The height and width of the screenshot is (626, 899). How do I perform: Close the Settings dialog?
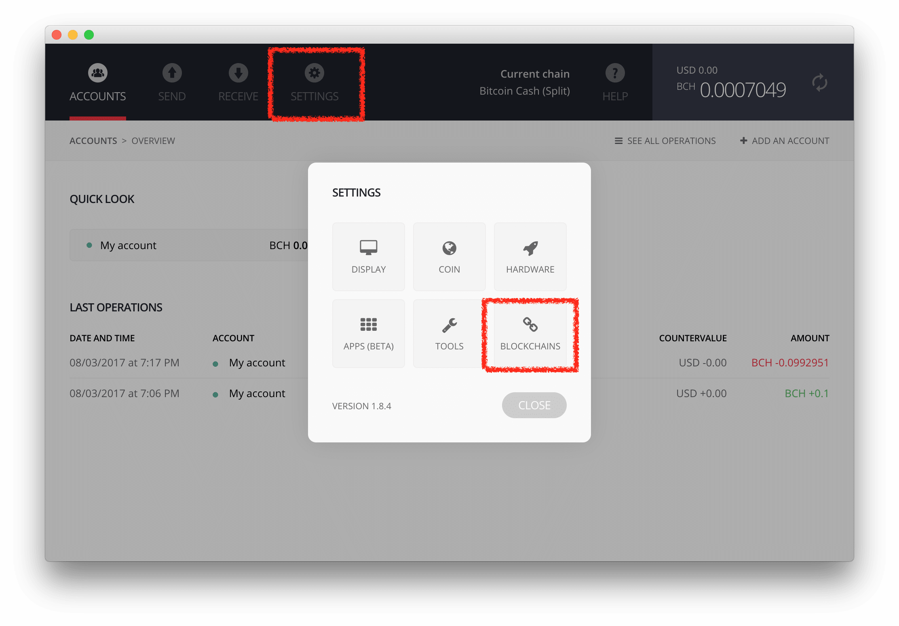[x=534, y=405]
